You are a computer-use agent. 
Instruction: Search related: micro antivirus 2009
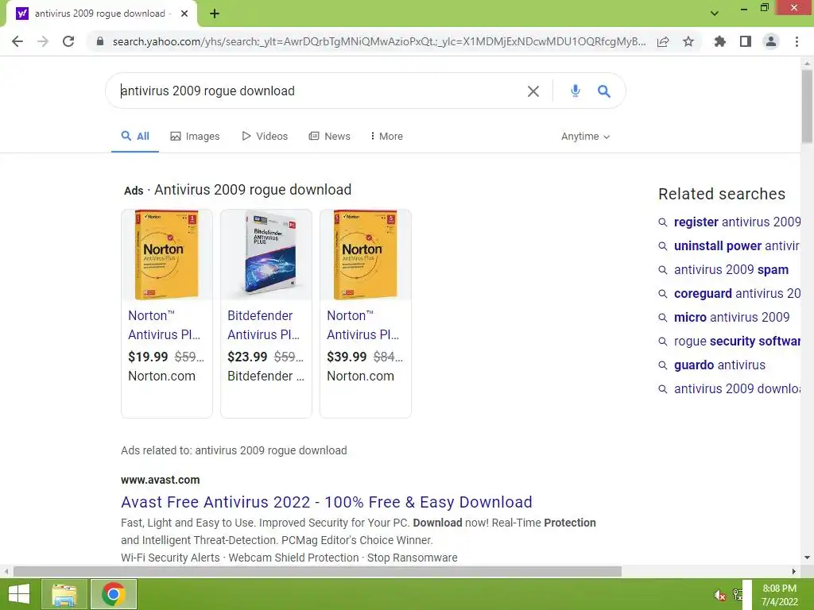pos(731,318)
